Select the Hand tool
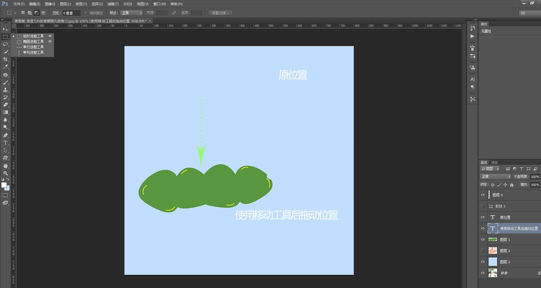This screenshot has height=288, width=541. coord(5,166)
